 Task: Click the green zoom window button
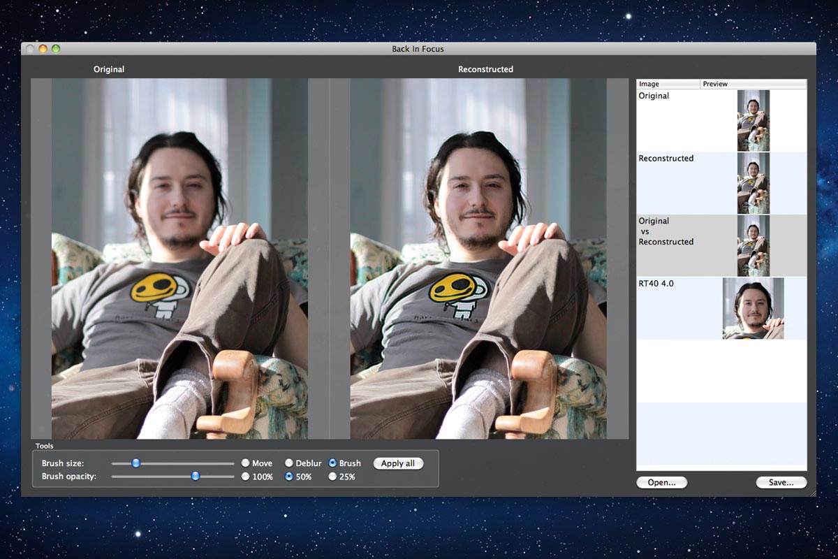[56, 49]
